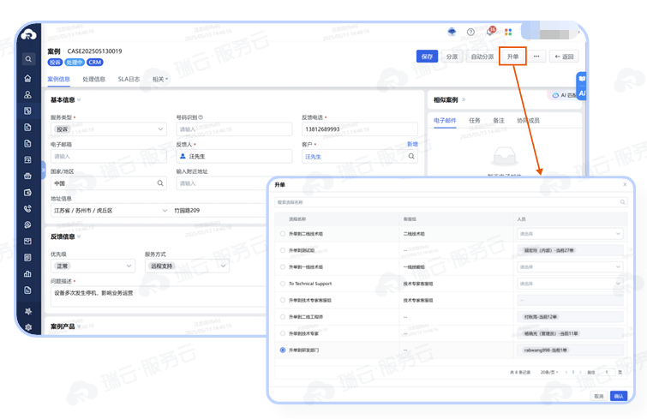Go to next page arrow in dialog
Image resolution: width=647 pixels, height=419 pixels.
580,372
